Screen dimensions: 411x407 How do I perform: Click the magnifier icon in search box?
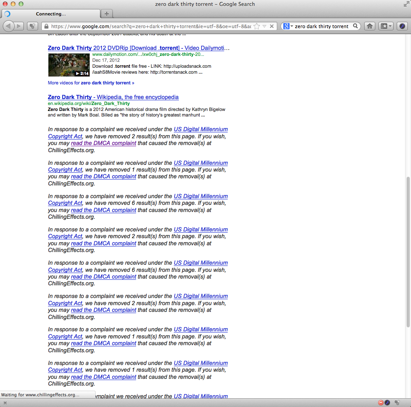(x=355, y=26)
